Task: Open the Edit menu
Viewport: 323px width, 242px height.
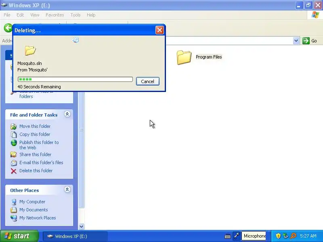Action: point(20,15)
